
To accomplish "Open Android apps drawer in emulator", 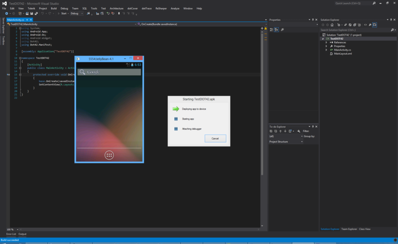I will pyautogui.click(x=109, y=155).
